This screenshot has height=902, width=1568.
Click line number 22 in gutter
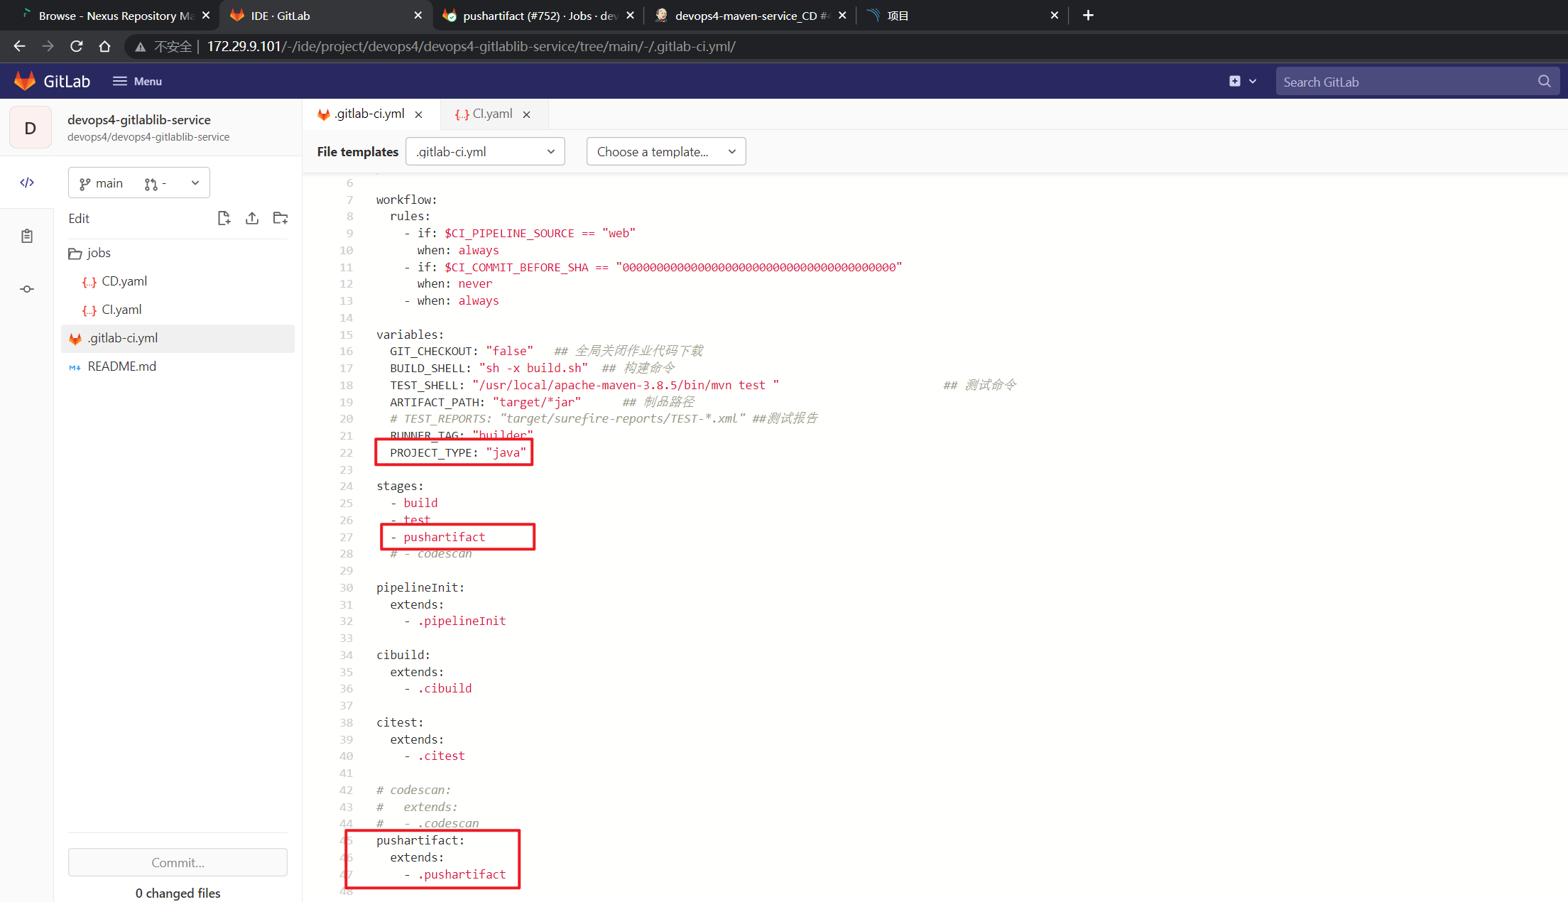pyautogui.click(x=346, y=453)
